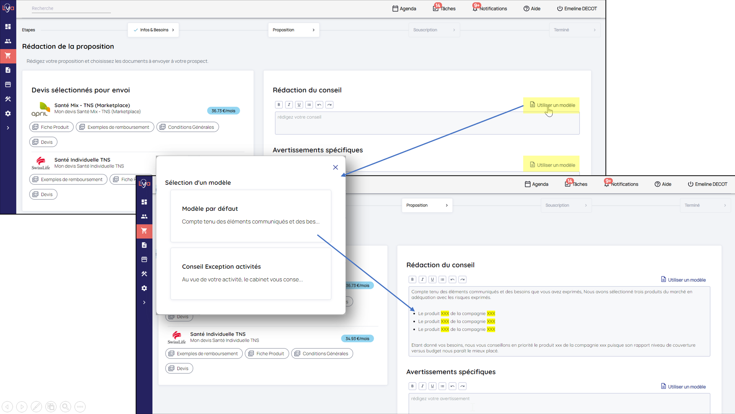Open the top Agenda calendar menu
The height and width of the screenshot is (414, 735).
click(x=404, y=8)
